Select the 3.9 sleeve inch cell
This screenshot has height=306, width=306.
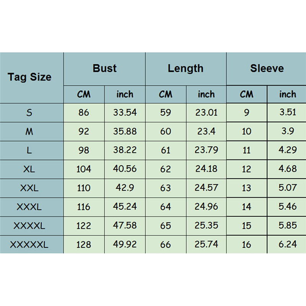pyautogui.click(x=288, y=132)
